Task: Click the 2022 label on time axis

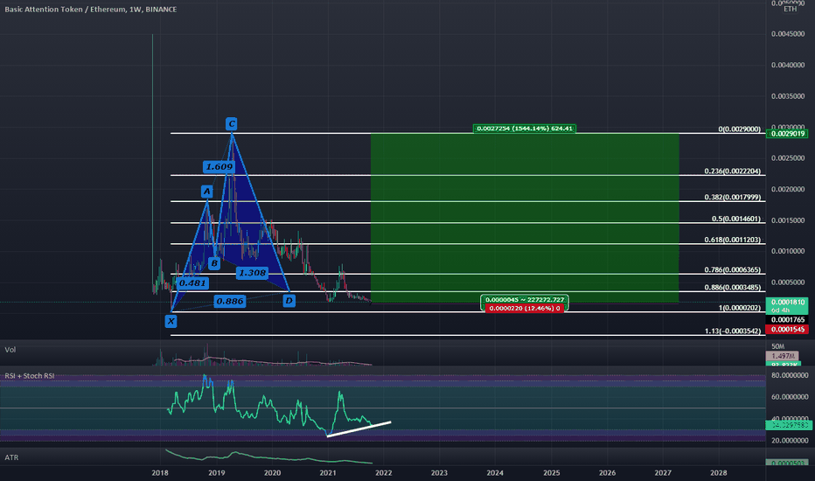Action: click(x=384, y=472)
